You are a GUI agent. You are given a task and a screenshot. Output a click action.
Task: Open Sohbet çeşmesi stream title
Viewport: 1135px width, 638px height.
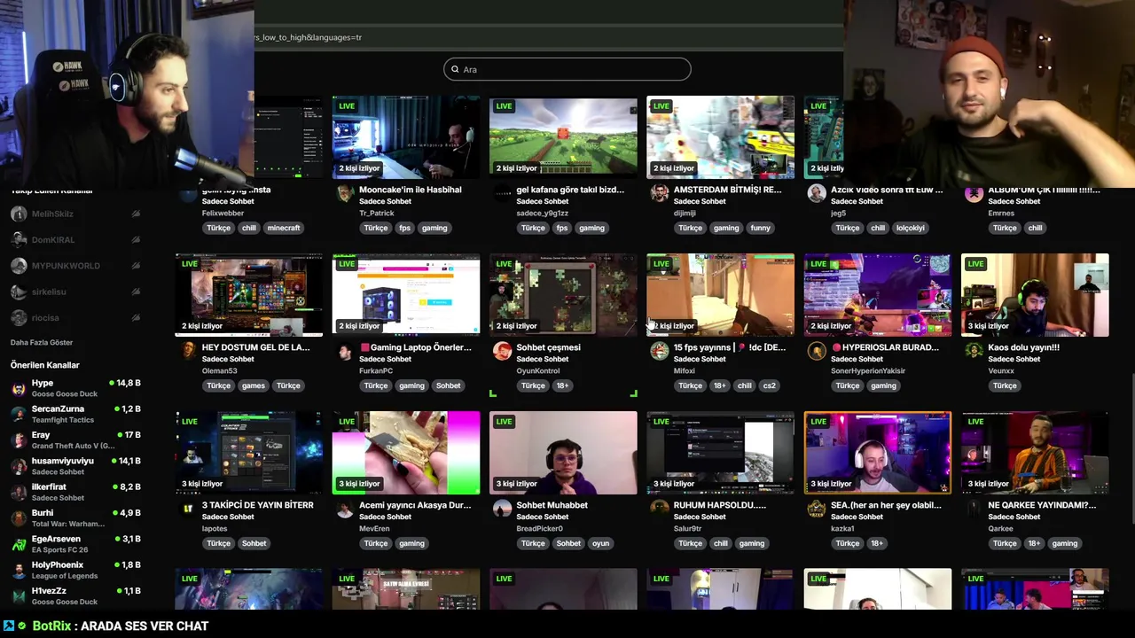coord(548,347)
